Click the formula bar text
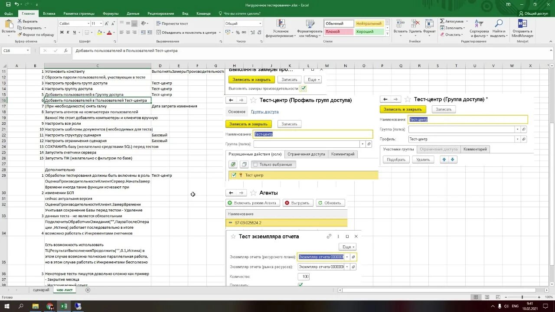This screenshot has height=312, width=555. tap(127, 51)
